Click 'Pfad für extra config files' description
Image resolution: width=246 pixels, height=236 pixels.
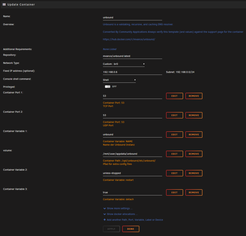pyautogui.click(x=117, y=164)
